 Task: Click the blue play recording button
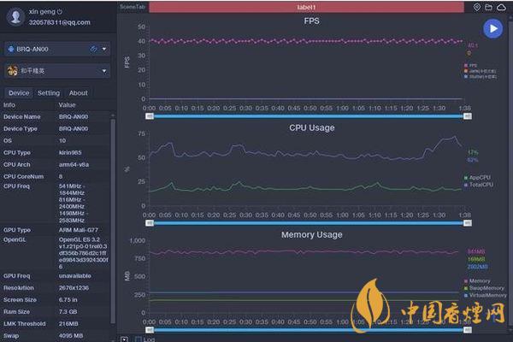[x=492, y=28]
